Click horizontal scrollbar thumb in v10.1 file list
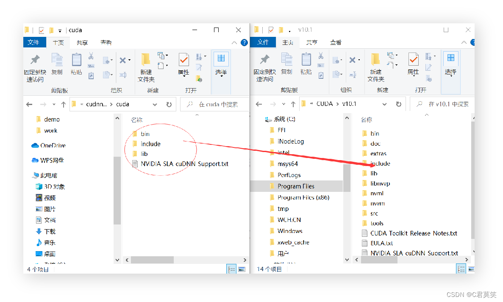Screen dimensions: 503x302 click(x=379, y=260)
